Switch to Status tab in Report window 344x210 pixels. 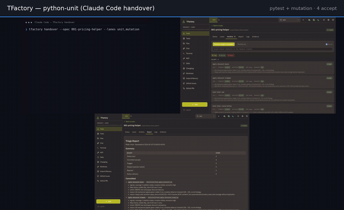[x=127, y=132]
